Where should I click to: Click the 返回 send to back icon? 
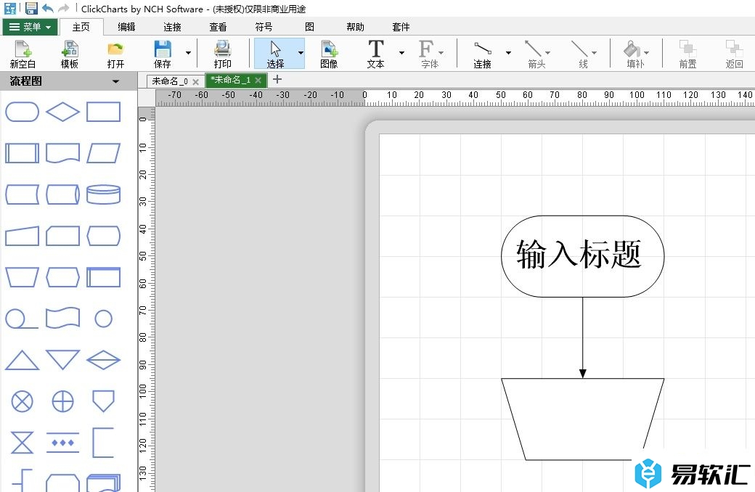click(734, 54)
